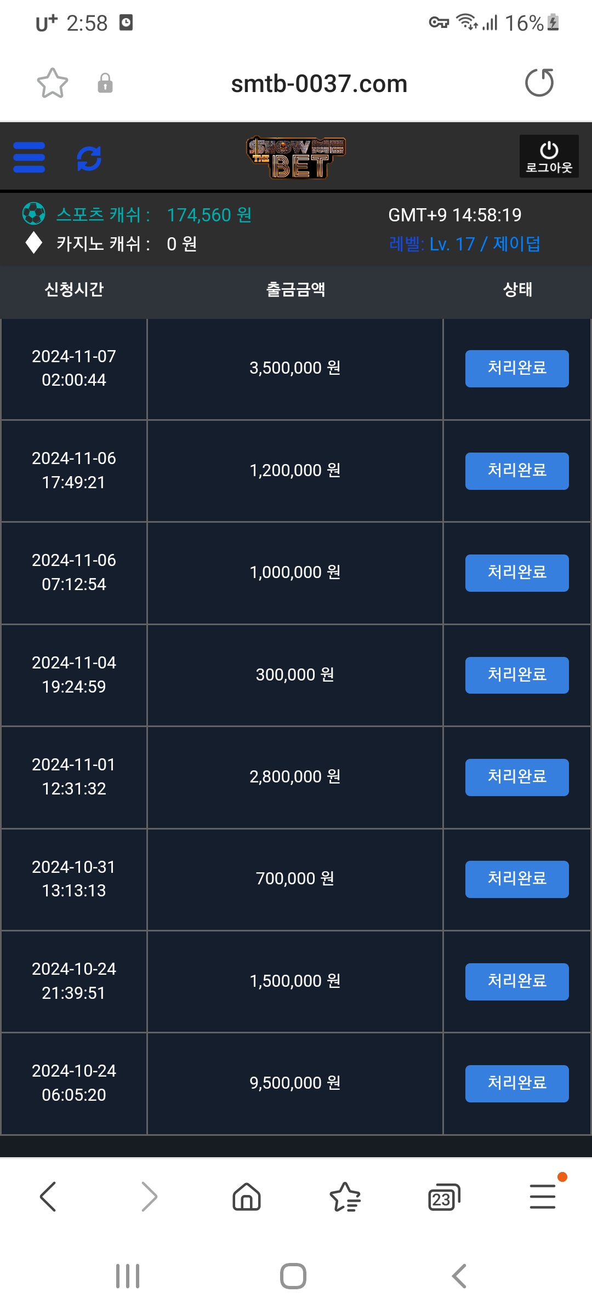The width and height of the screenshot is (592, 1315).
Task: Tap the blue refresh arrows icon
Action: [89, 158]
